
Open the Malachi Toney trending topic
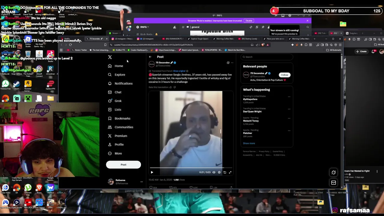point(251,121)
